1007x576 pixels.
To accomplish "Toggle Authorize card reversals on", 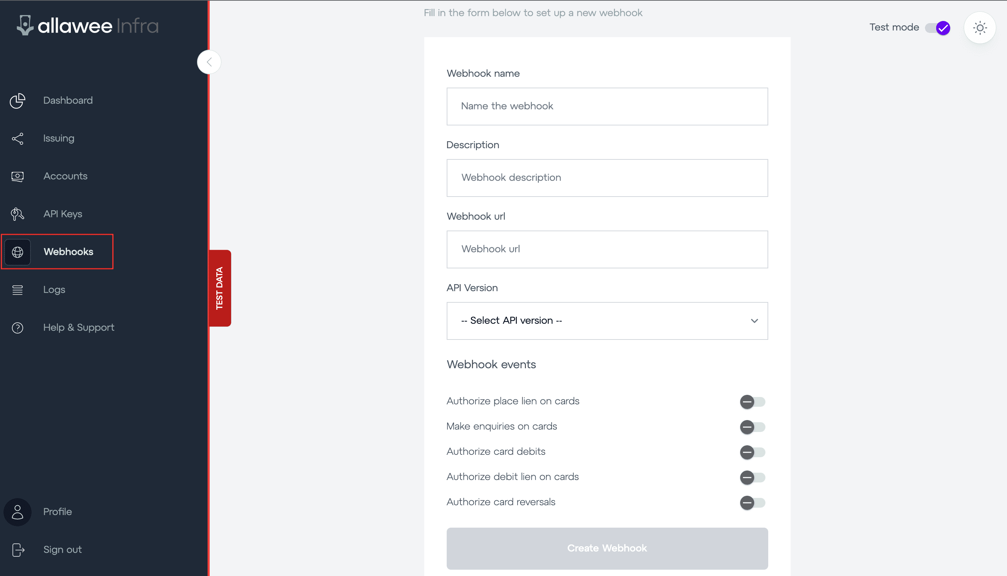I will pyautogui.click(x=752, y=503).
